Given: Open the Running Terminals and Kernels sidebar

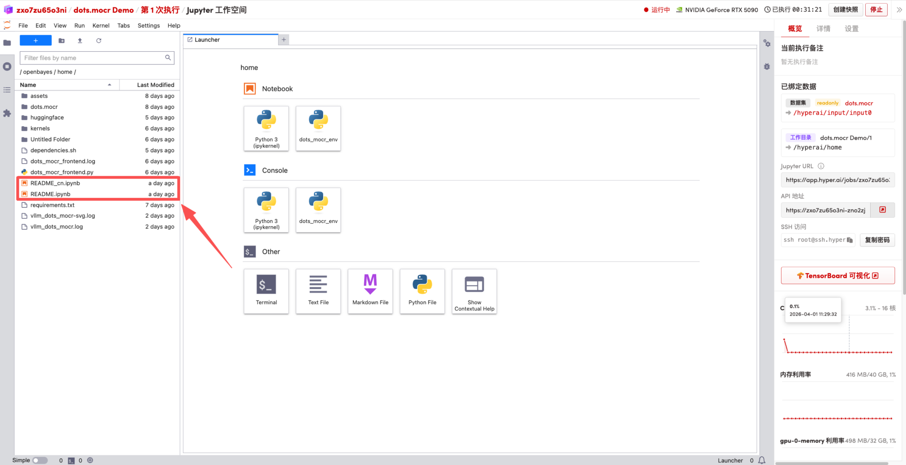Looking at the screenshot, I should [x=7, y=67].
